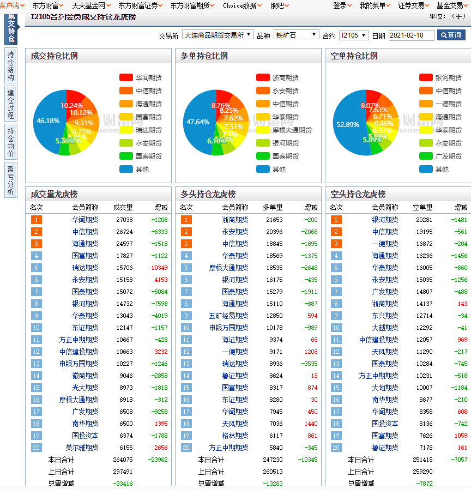Open the 我的菜单 menu
This screenshot has width=471, height=489.
375,5
